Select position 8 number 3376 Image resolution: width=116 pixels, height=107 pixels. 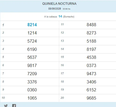pyautogui.click(x=32, y=82)
